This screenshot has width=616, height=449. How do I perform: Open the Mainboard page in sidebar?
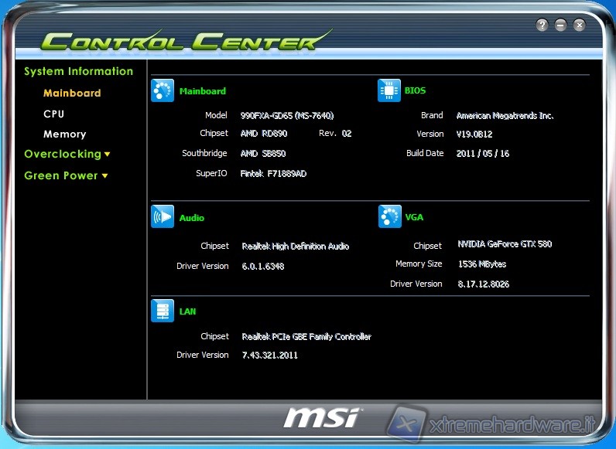coord(72,93)
